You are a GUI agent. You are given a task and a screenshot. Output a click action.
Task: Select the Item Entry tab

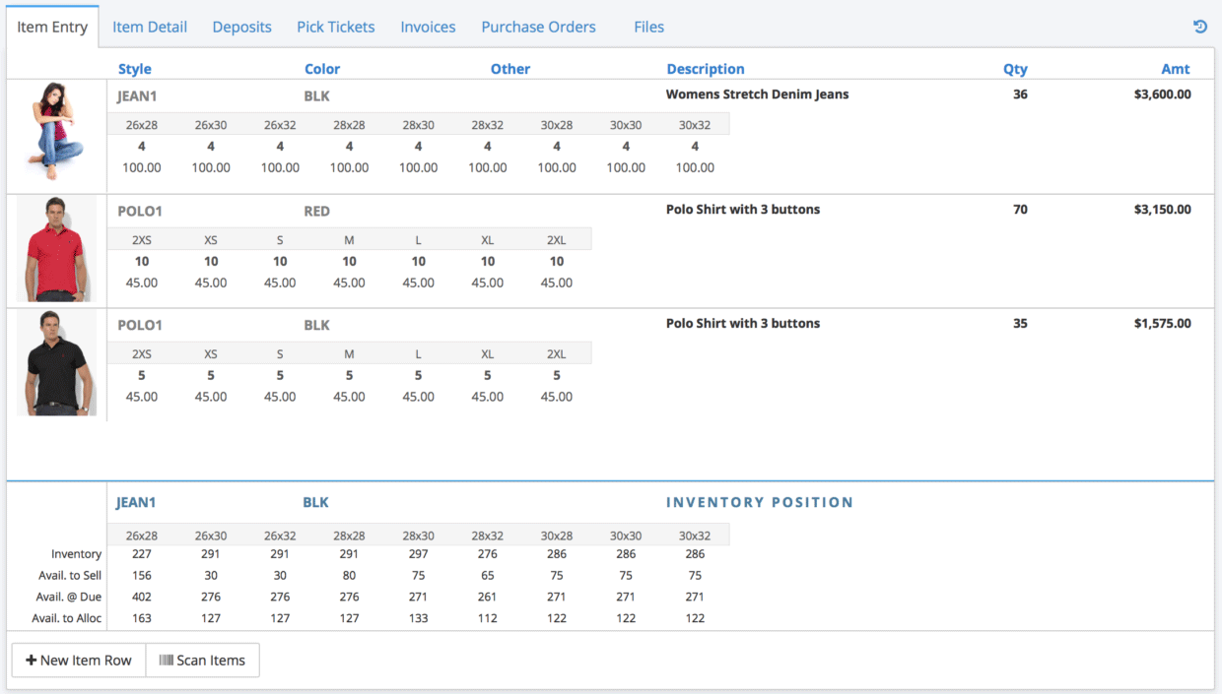(x=52, y=27)
